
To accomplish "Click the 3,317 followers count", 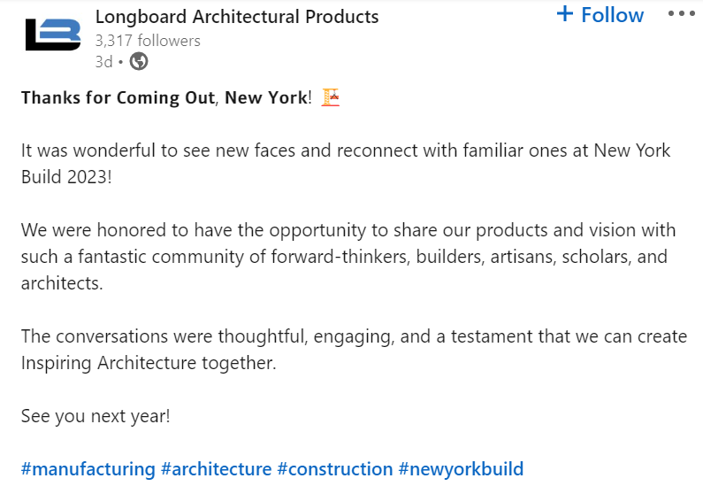I will [x=148, y=41].
